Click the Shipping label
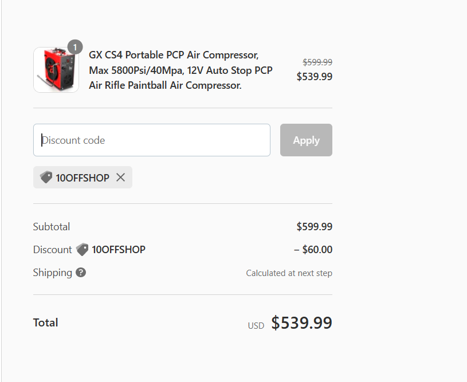The width and height of the screenshot is (467, 382). [x=53, y=273]
